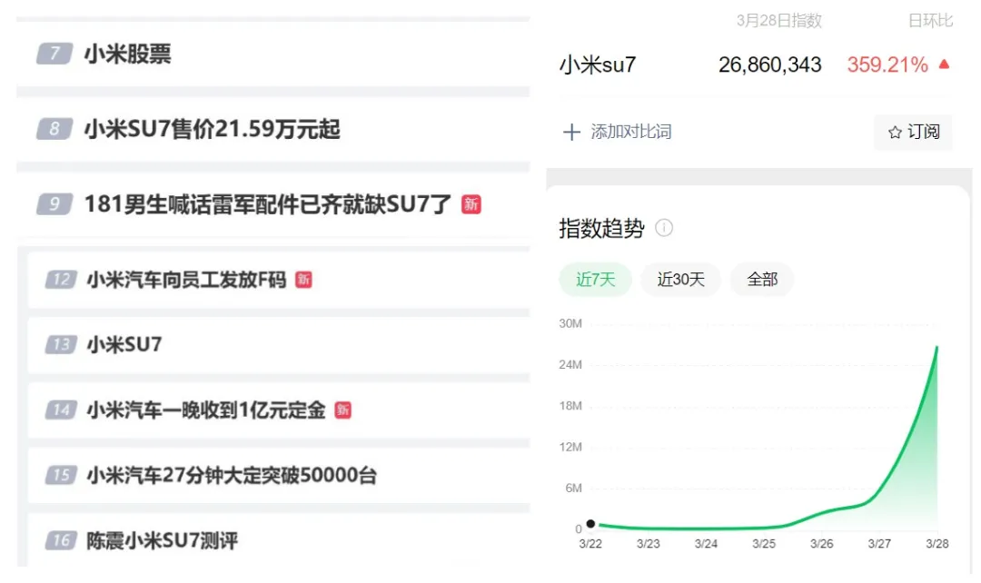Click rank badge number 16
The height and width of the screenshot is (583, 981).
(62, 540)
